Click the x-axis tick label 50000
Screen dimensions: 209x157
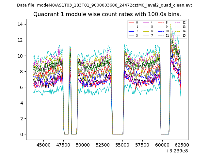coord(83,145)
